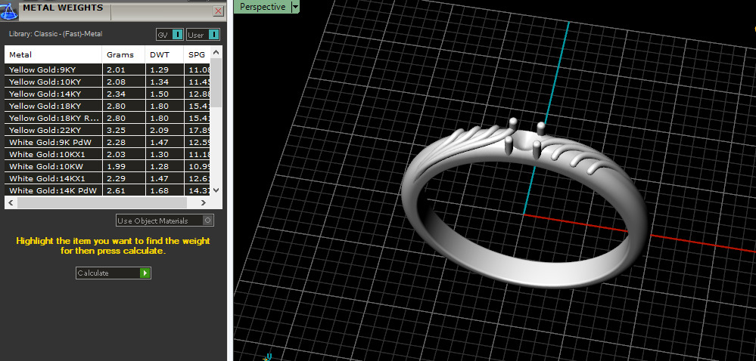The image size is (756, 361).
Task: Toggle the User library switch
Action: (214, 35)
